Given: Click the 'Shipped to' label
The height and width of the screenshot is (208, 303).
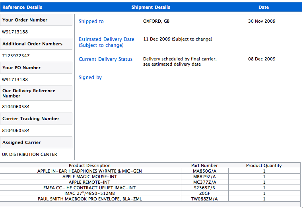Looking at the screenshot, I should tap(91, 21).
